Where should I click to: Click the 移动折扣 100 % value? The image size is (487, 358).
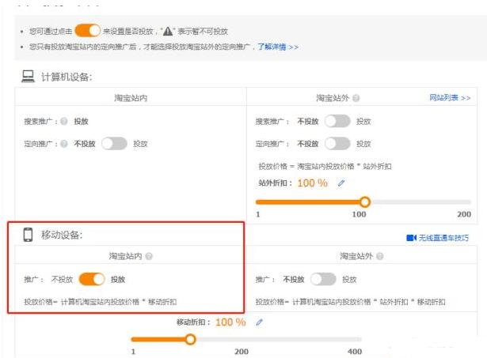coord(230,322)
